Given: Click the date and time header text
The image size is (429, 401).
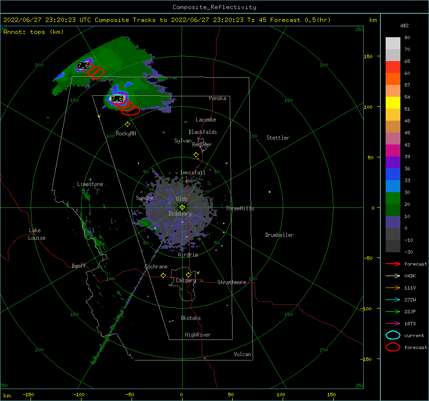Looking at the screenshot, I should (167, 20).
